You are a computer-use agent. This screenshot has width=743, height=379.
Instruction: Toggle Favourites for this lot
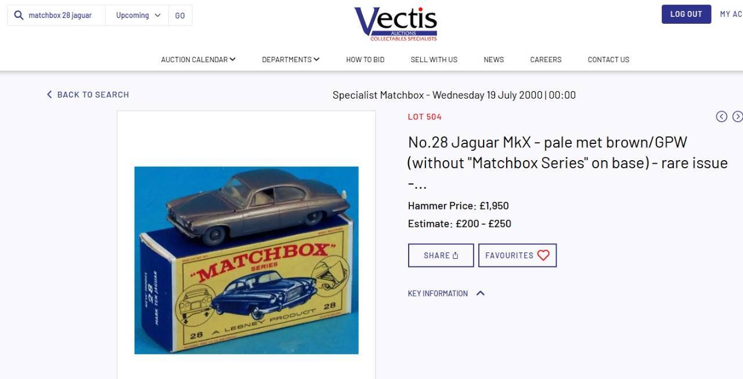click(x=517, y=255)
